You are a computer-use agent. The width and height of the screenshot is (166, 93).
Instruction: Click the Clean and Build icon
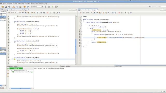[49, 7]
